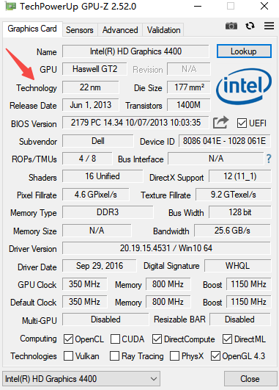The height and width of the screenshot is (390, 279).
Task: Expand the Intel HD Graphics 4400 dropdown
Action: coord(81,379)
